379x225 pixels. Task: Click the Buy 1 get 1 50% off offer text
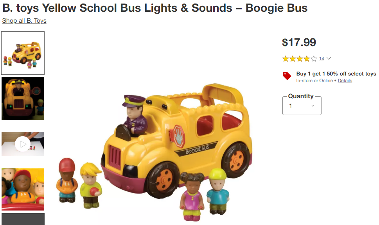[336, 74]
